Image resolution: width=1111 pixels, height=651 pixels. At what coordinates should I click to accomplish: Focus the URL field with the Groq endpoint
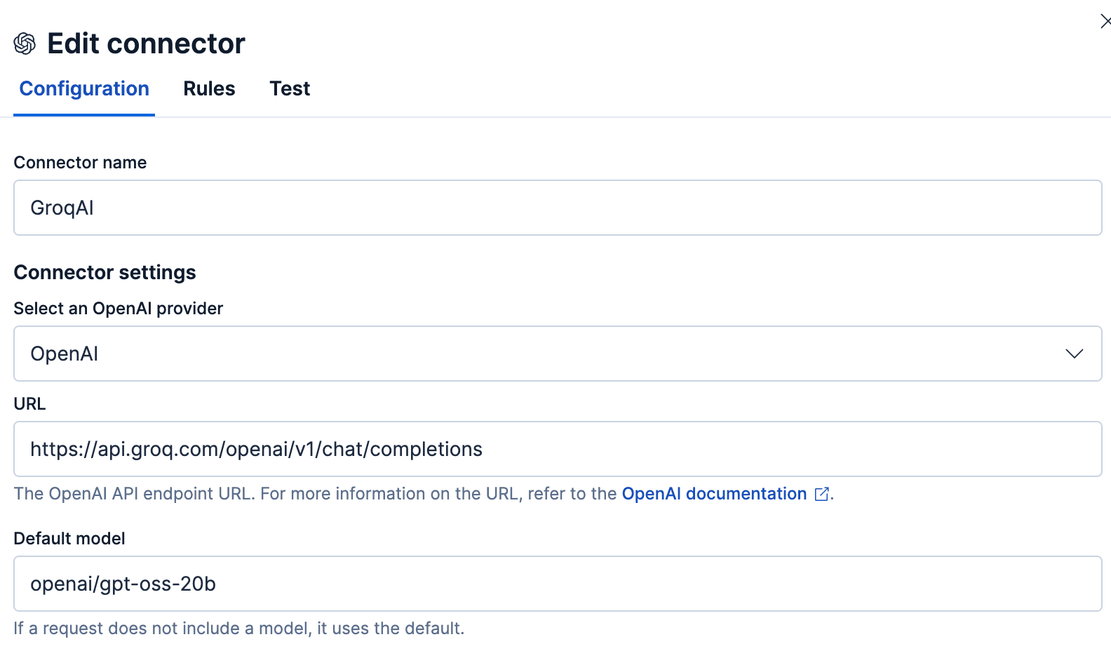[558, 449]
